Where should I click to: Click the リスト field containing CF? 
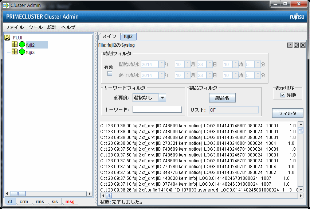click(234, 110)
